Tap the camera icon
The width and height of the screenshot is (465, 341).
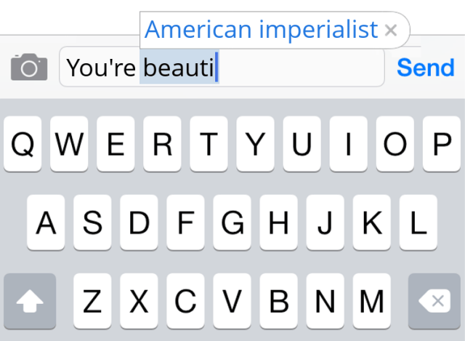coord(29,68)
